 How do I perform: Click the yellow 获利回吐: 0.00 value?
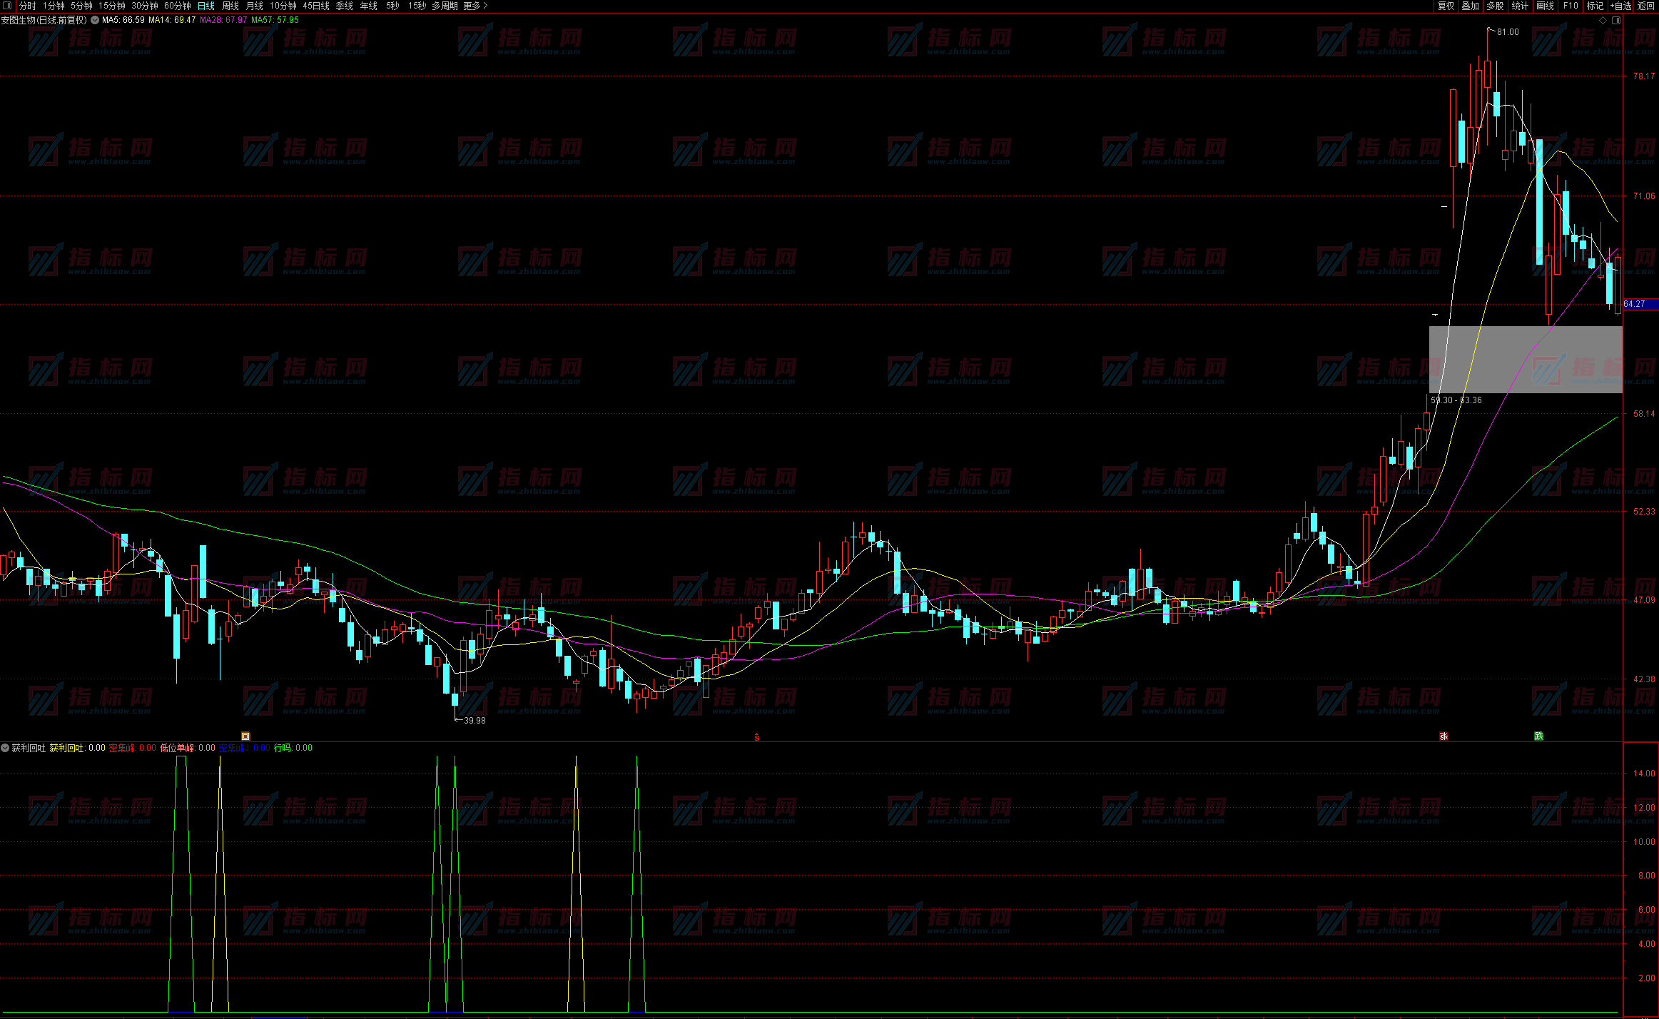(77, 748)
